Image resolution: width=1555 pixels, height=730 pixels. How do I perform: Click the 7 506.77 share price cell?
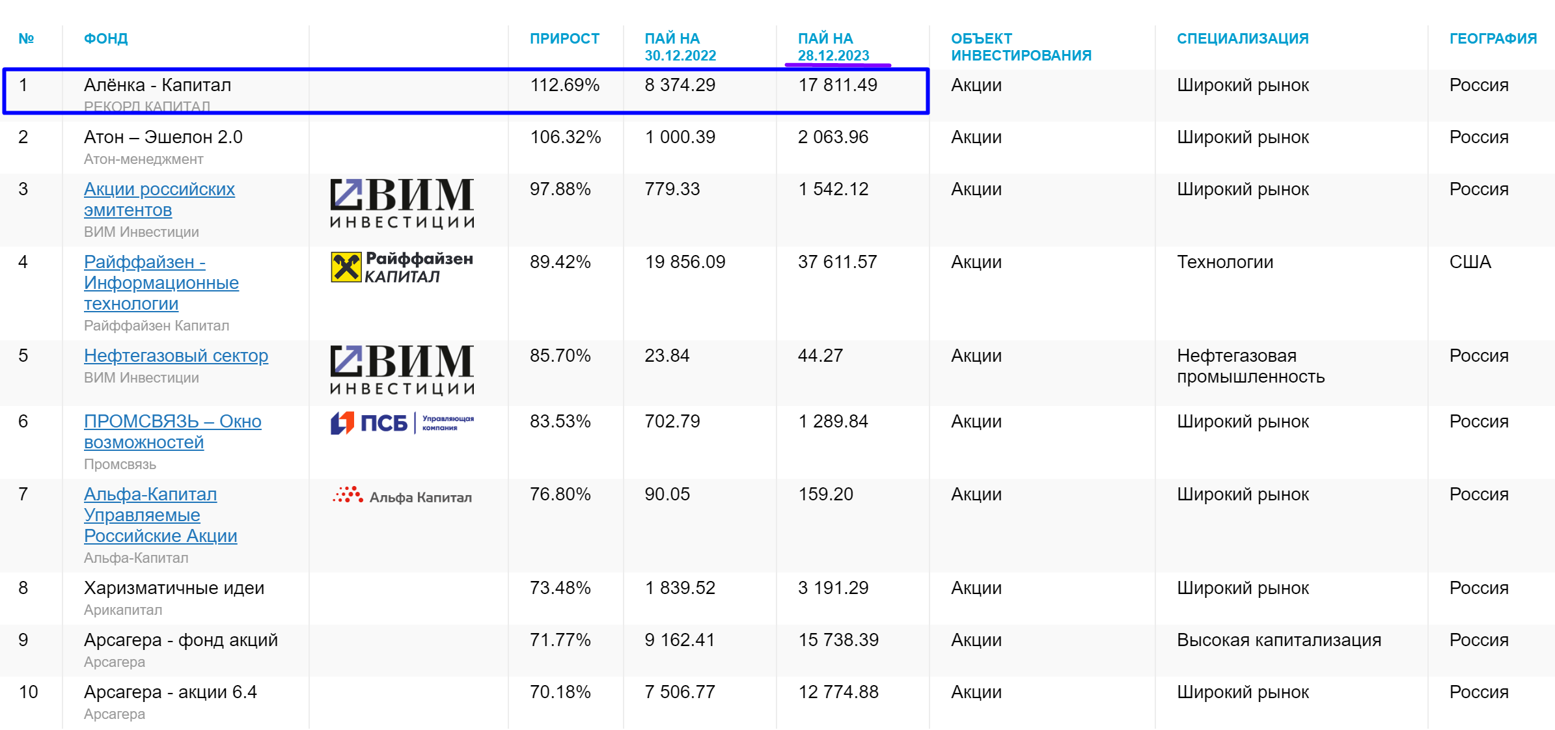[x=680, y=692]
